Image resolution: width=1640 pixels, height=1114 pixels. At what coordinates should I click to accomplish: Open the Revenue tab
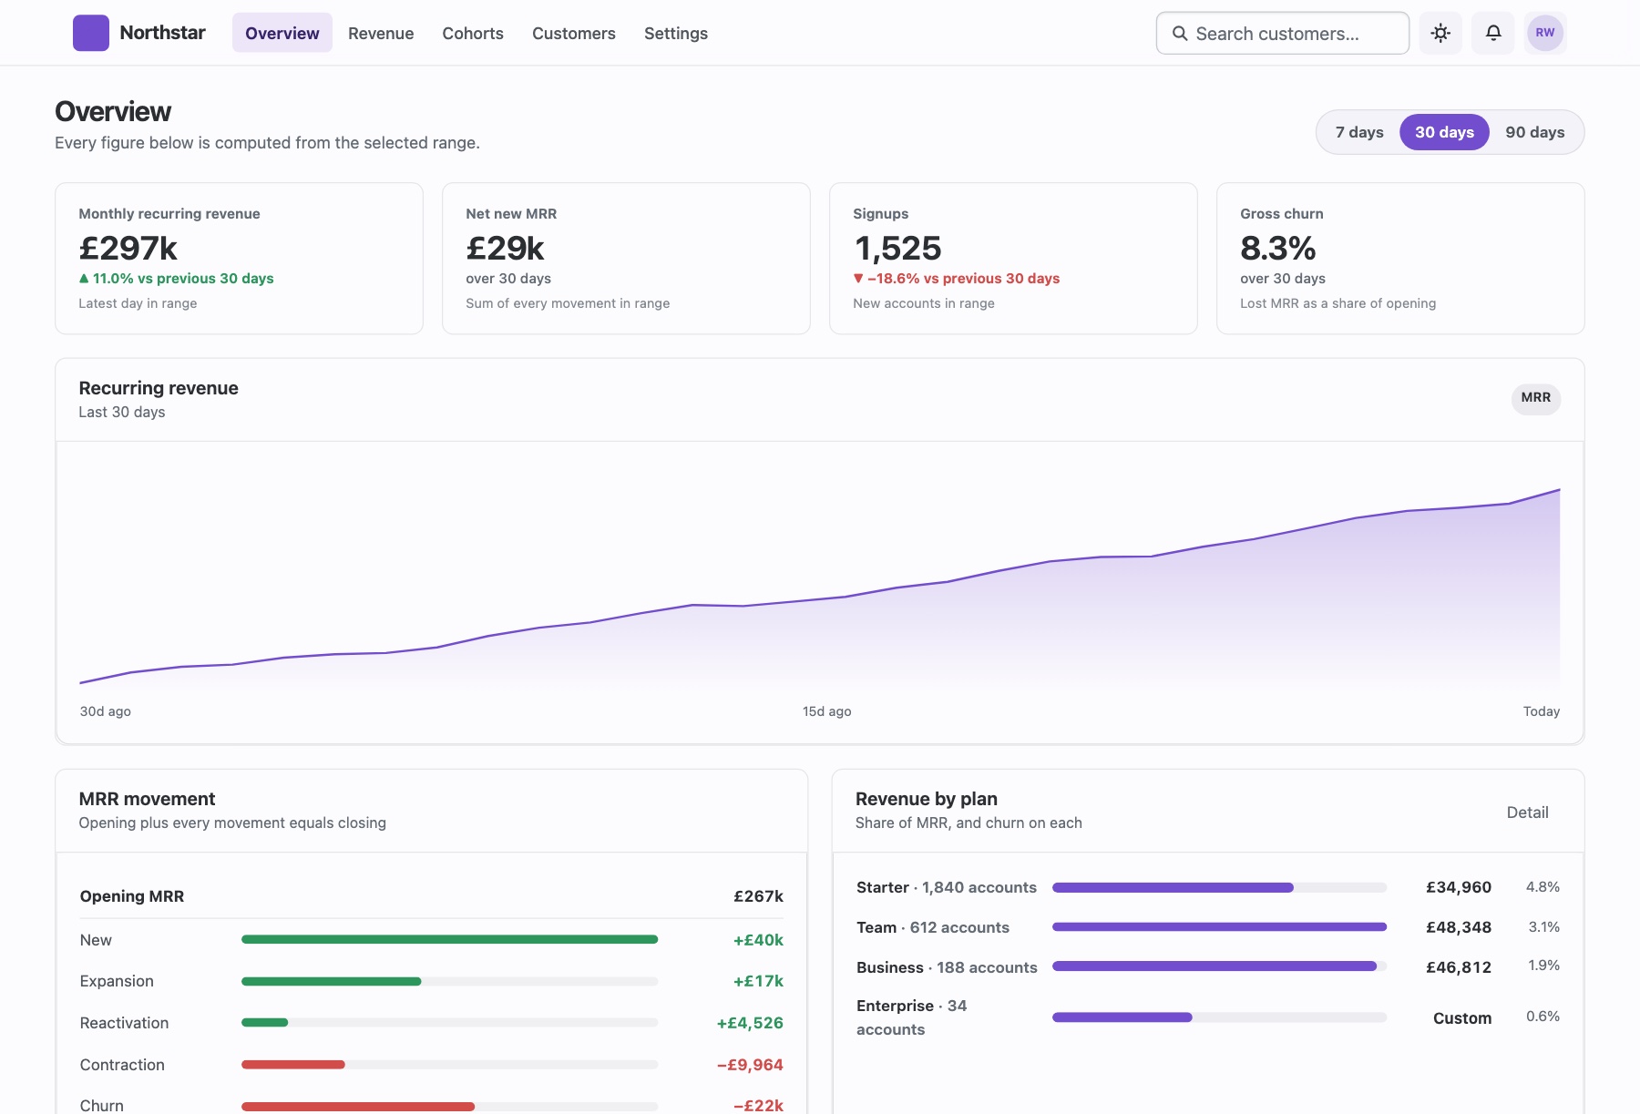click(x=381, y=33)
